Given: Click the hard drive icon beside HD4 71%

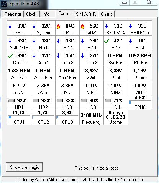Looking at the screenshot, I should pos(108,101).
